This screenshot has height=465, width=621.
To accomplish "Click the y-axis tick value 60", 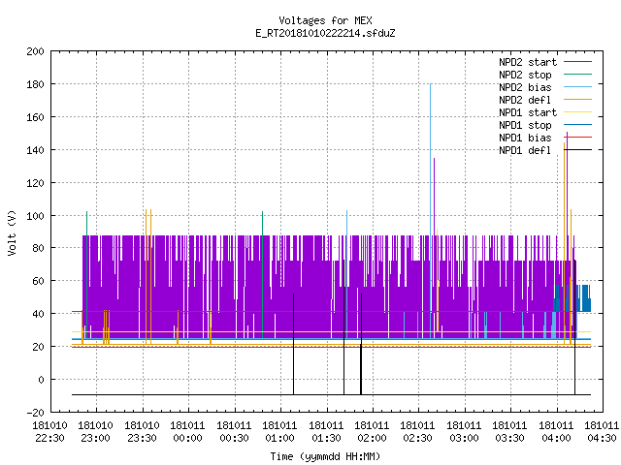I will (39, 281).
